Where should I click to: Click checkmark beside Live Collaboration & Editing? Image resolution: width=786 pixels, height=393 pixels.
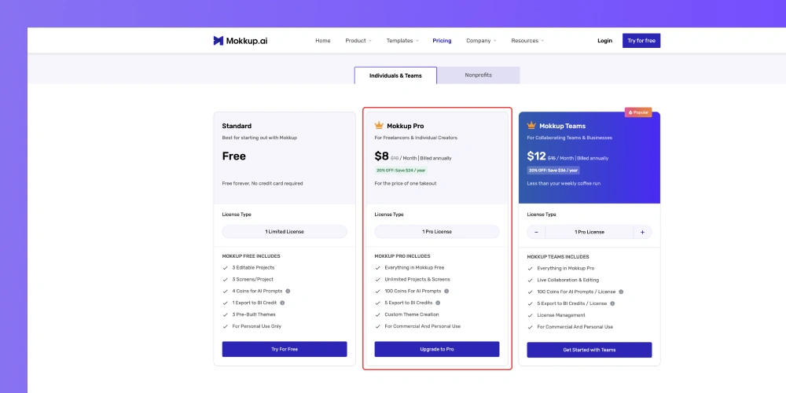pos(530,281)
